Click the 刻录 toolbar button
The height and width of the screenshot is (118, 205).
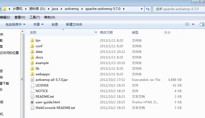[55, 24]
